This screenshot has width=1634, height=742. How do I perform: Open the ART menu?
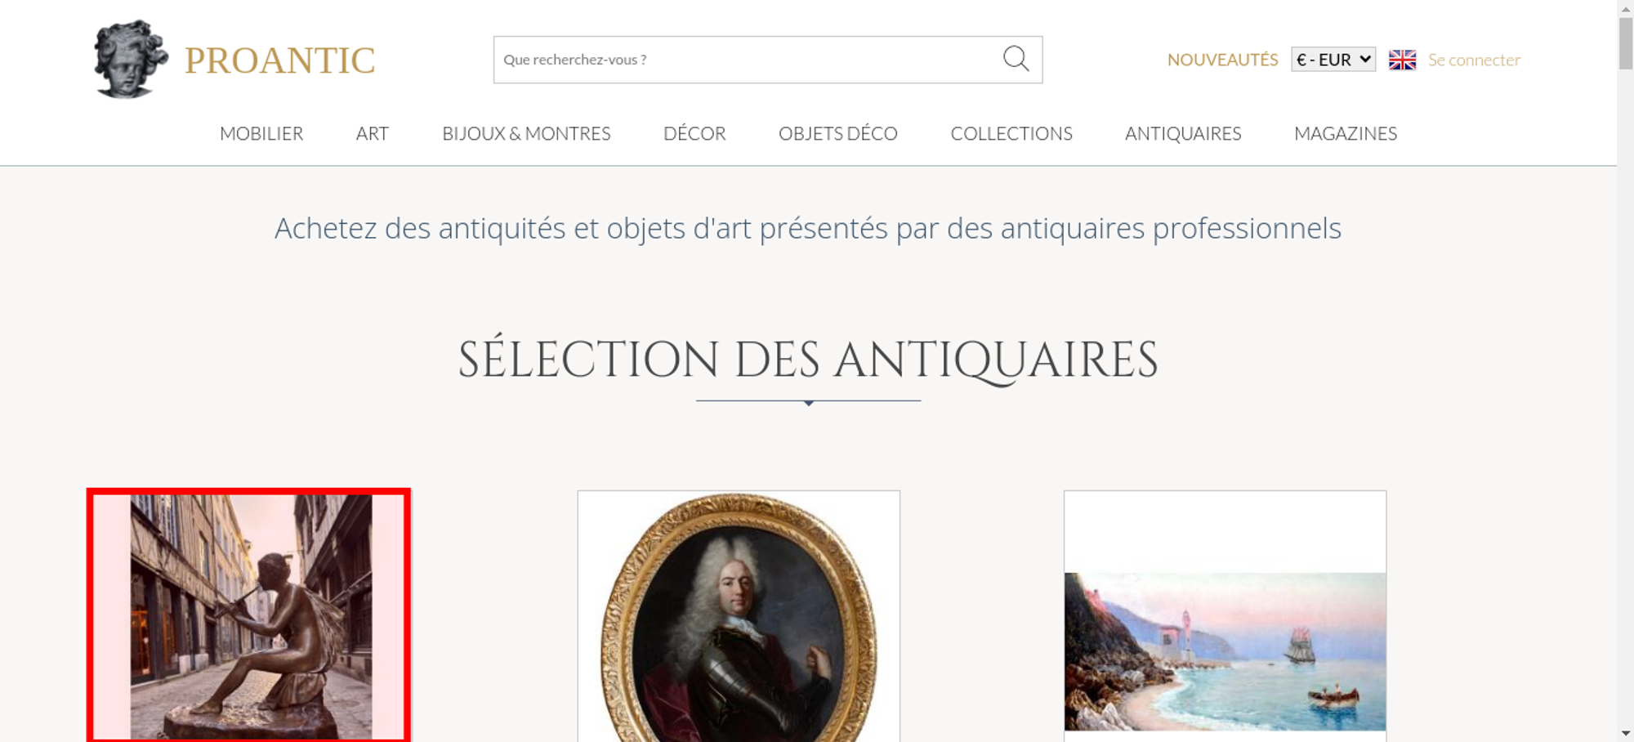[373, 133]
